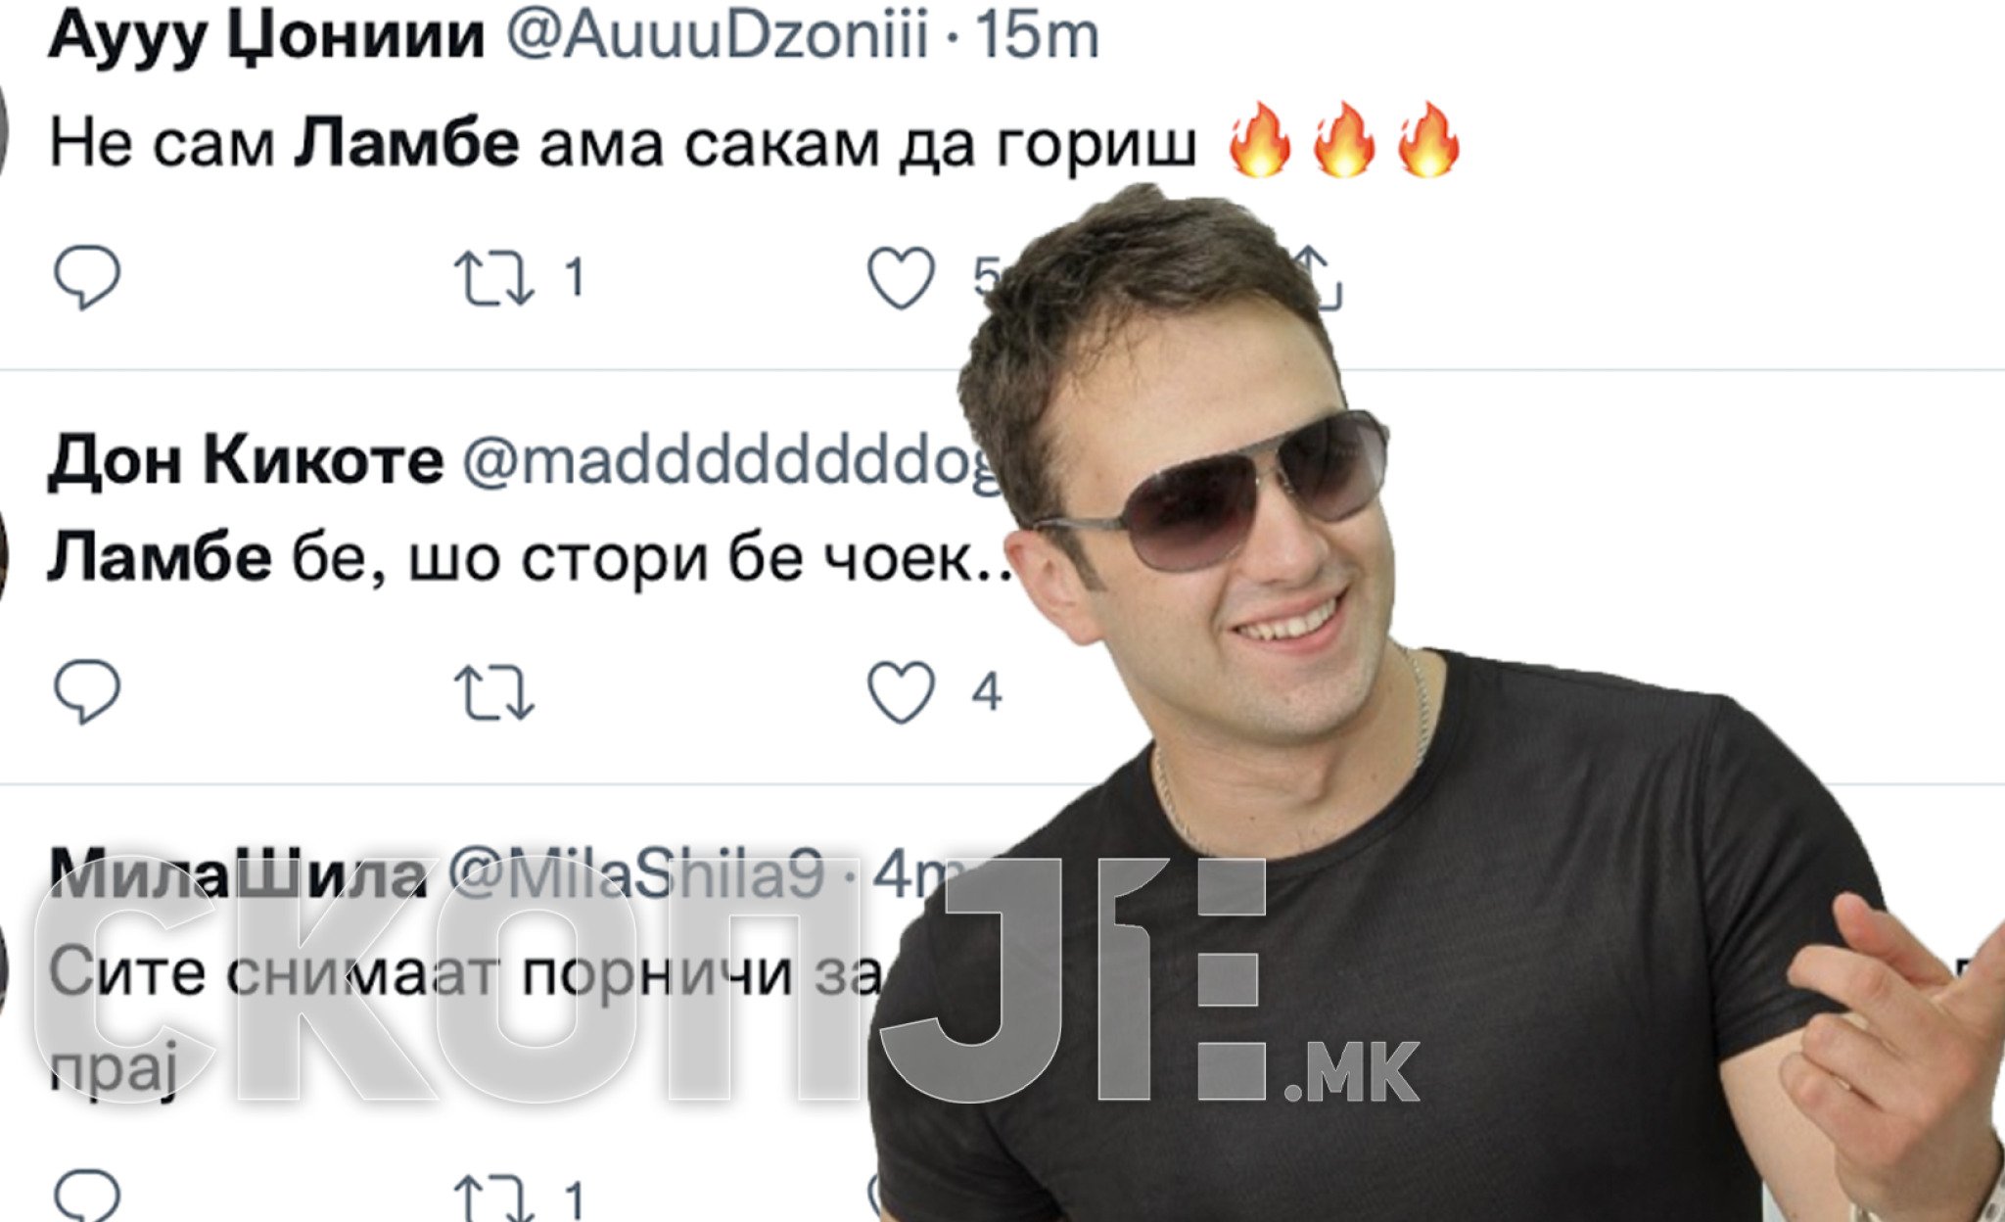Share the Аууу Џониии tweet
The image size is (2005, 1222).
[x=1320, y=278]
